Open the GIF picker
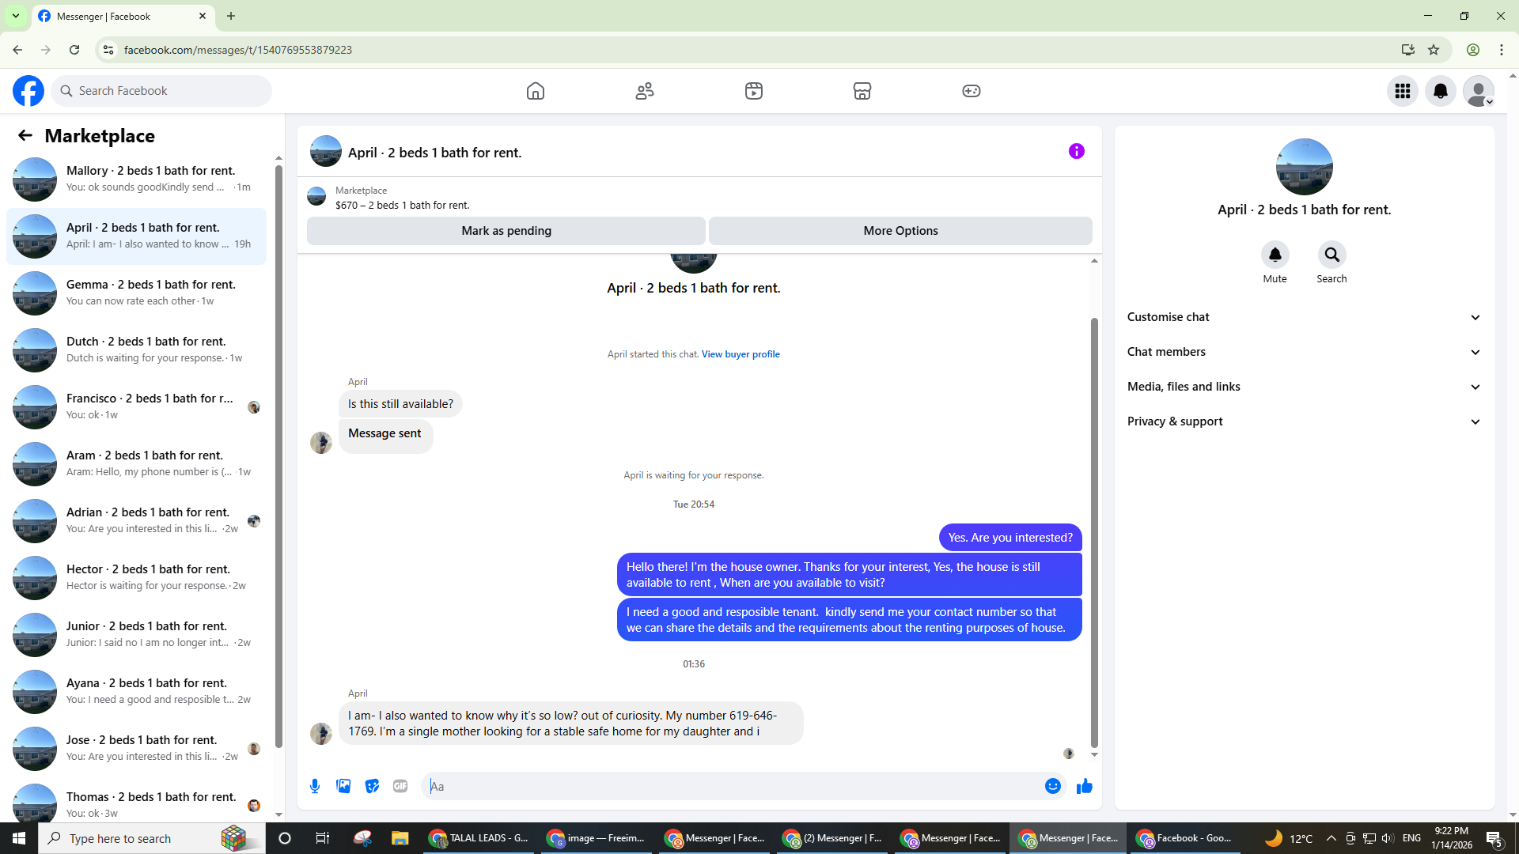This screenshot has height=854, width=1519. coord(400,786)
